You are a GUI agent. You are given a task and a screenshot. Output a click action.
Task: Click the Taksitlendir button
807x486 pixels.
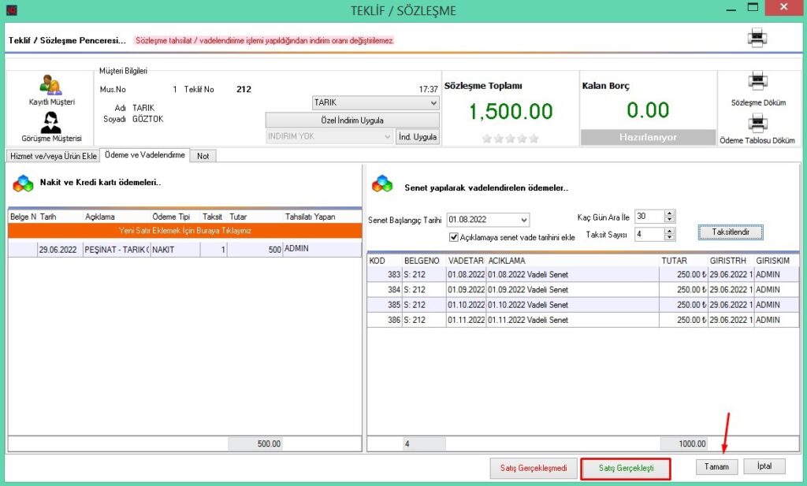coord(730,232)
